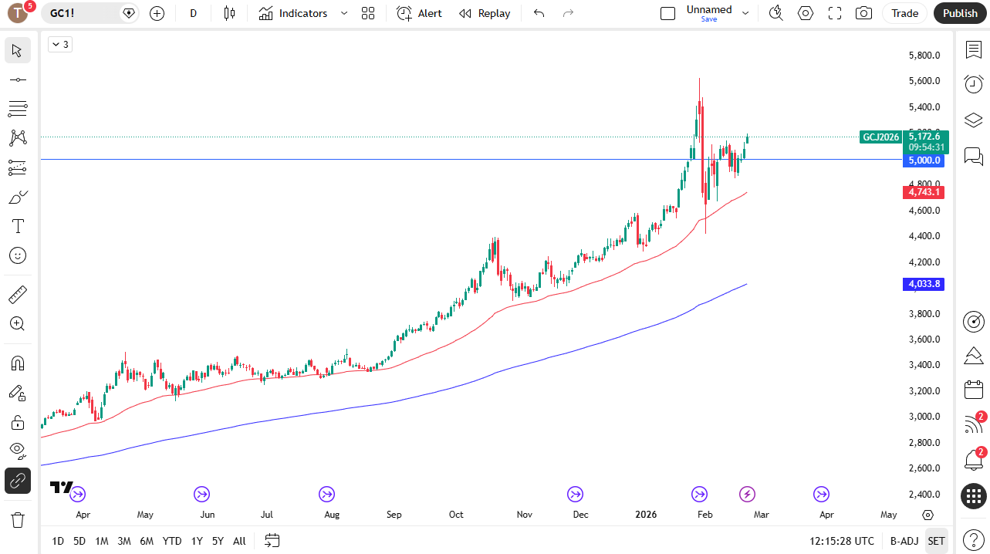Open the Chats panel
Screen dimensions: 990x554
(x=974, y=157)
